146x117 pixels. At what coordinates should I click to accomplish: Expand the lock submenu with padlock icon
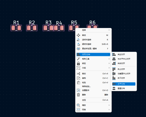93,63
